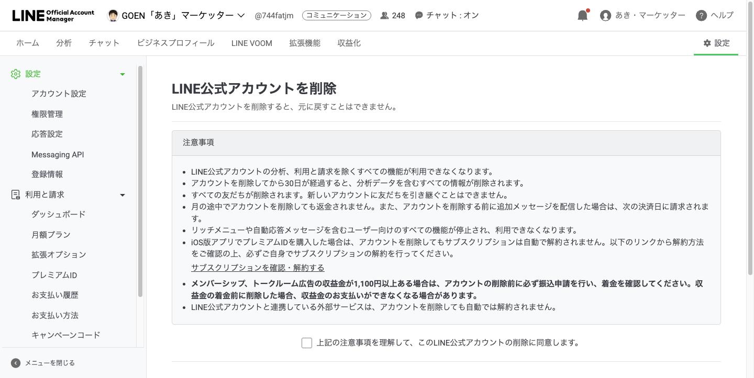Click the メニューを閉じる arrow icon

(x=16, y=363)
